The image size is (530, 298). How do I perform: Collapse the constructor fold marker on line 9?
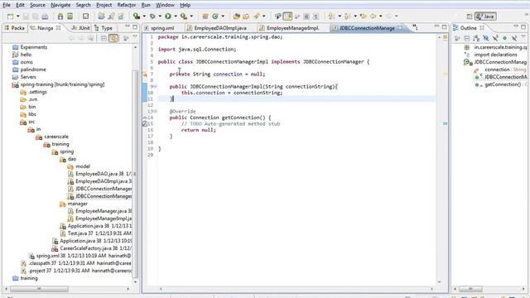coord(156,86)
